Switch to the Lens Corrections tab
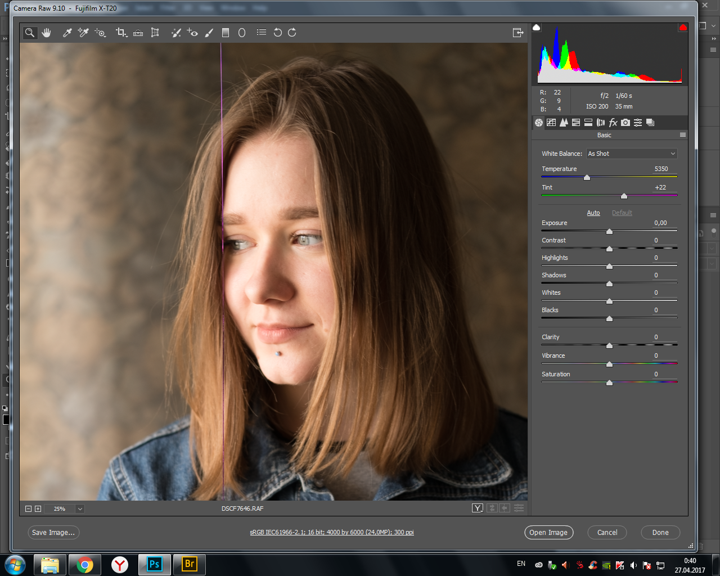 601,123
